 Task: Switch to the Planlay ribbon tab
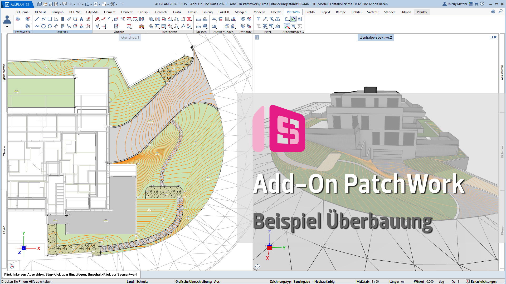coord(422,12)
